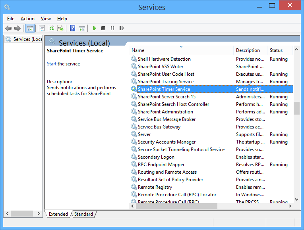Select SharePoint Server Search 15 gear icon
304x230 pixels.
pos(134,96)
